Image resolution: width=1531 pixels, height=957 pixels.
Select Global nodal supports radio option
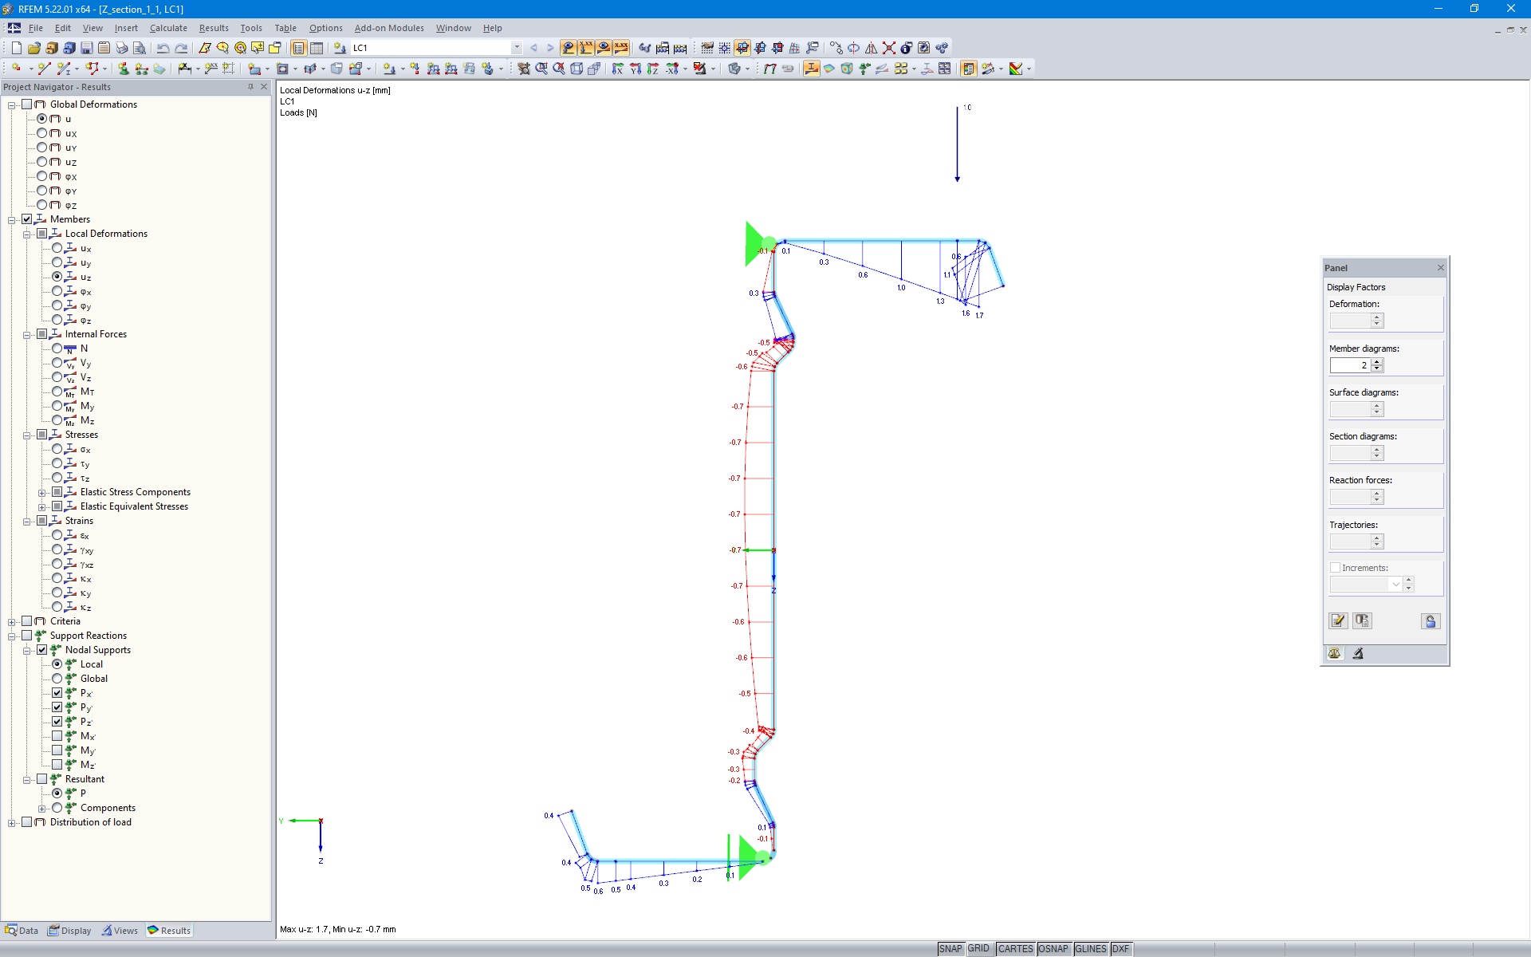pos(57,679)
